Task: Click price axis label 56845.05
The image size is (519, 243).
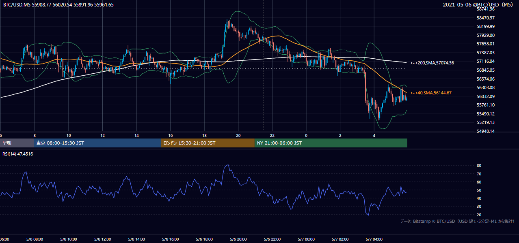Action: [x=486, y=70]
